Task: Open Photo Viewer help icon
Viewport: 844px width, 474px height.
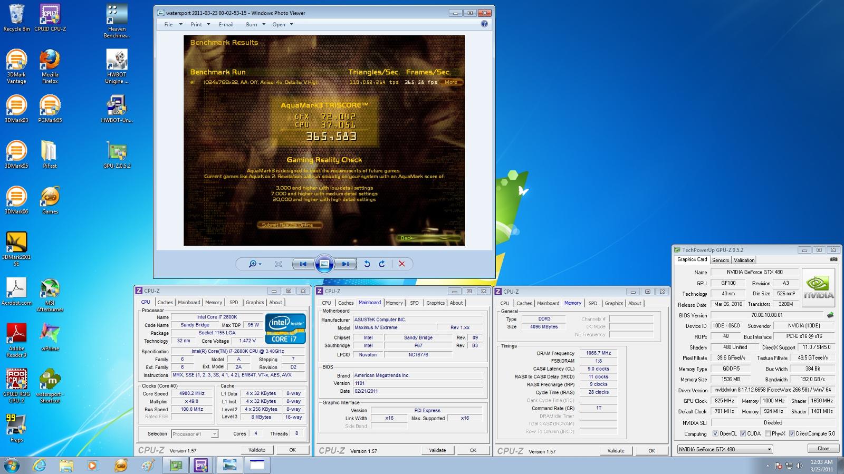Action: tap(484, 24)
